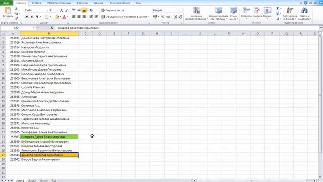Toggle Bold (Ж) formatting
Screen dimensions: 323x182
pos(27,17)
